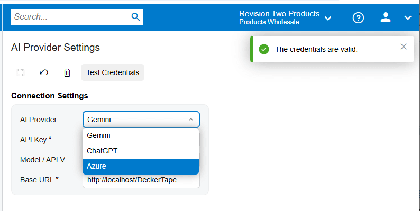
Task: Click the AI Provider Settings title
Action: click(56, 48)
